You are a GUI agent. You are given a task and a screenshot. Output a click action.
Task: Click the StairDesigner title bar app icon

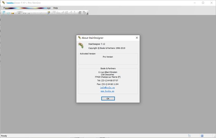tap(3, 3)
